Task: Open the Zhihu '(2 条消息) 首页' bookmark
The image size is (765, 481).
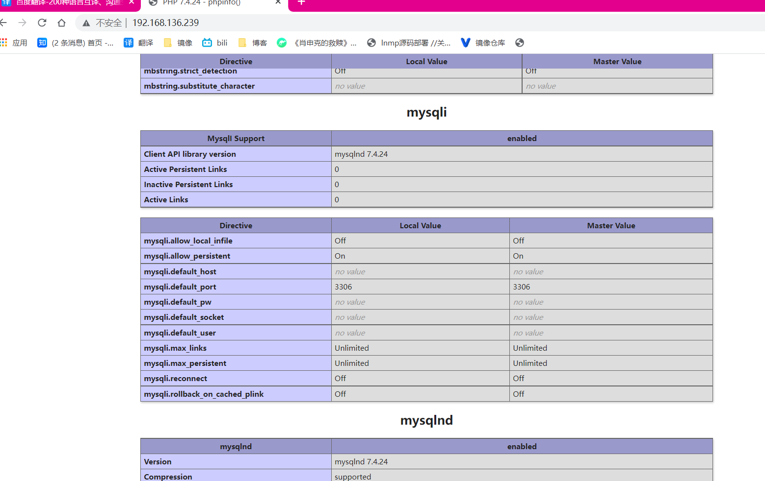Action: coord(76,43)
